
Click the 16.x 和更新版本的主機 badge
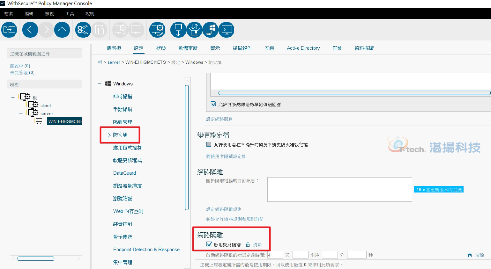click(439, 190)
